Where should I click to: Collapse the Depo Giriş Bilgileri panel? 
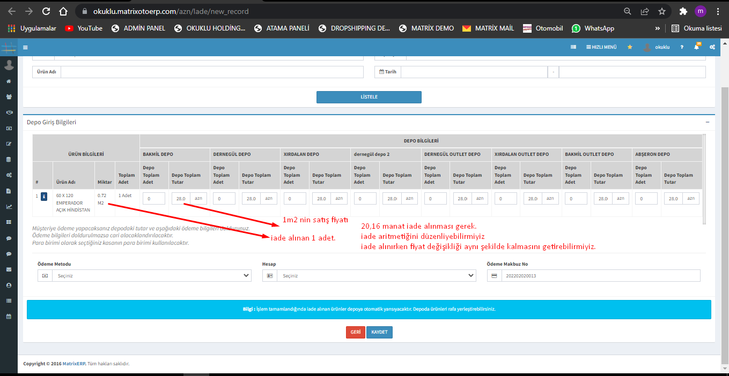click(x=707, y=122)
